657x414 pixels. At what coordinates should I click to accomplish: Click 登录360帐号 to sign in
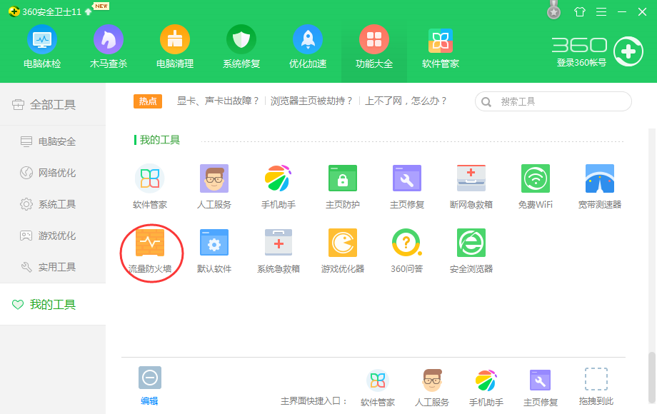[582, 63]
